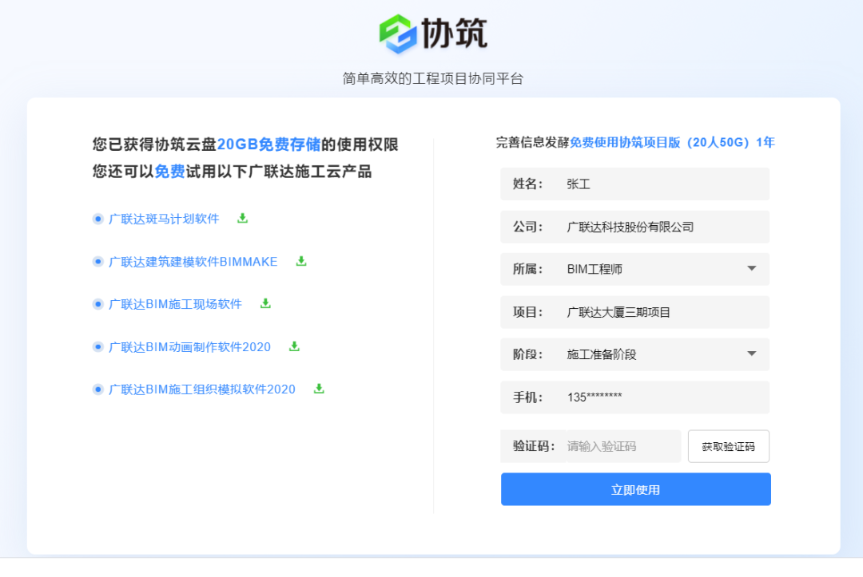Click the 公司 field with 广联达科技股份有限公司
863x577 pixels.
[x=634, y=227]
